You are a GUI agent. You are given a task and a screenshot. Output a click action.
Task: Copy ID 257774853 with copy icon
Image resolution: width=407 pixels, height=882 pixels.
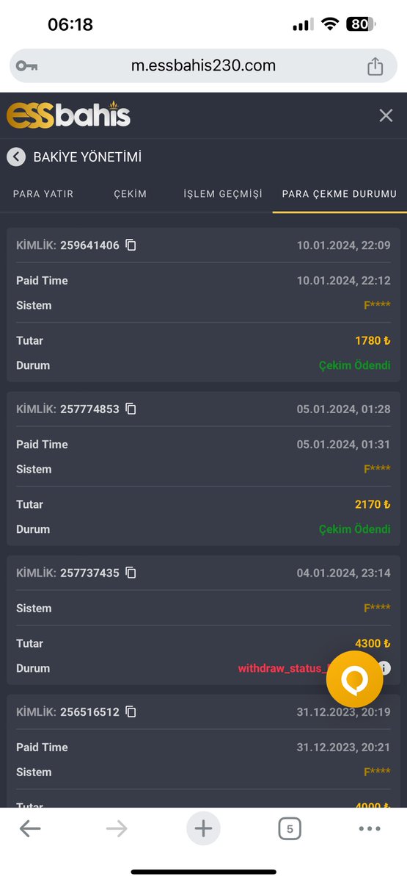(131, 409)
